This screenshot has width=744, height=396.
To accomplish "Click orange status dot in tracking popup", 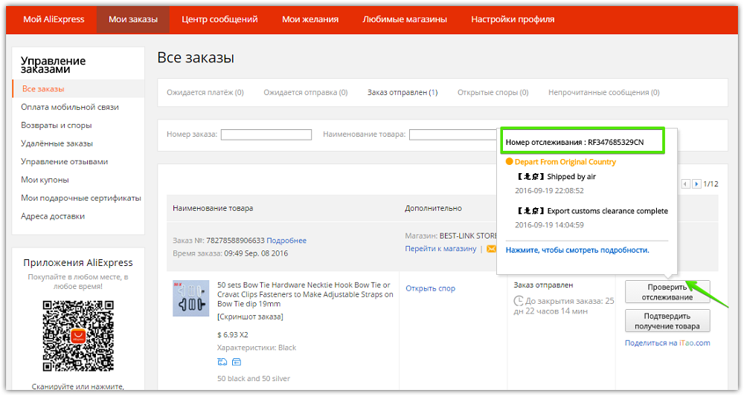I will pyautogui.click(x=509, y=161).
